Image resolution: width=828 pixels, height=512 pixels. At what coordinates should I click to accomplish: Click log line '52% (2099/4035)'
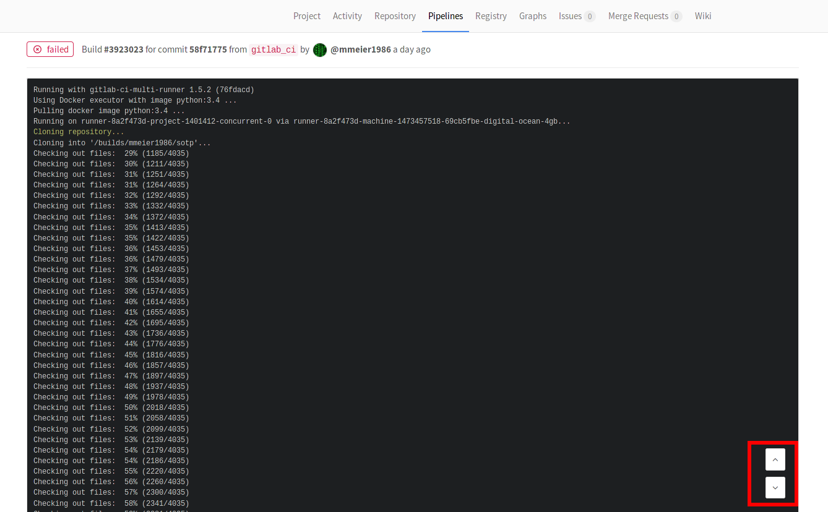[111, 429]
